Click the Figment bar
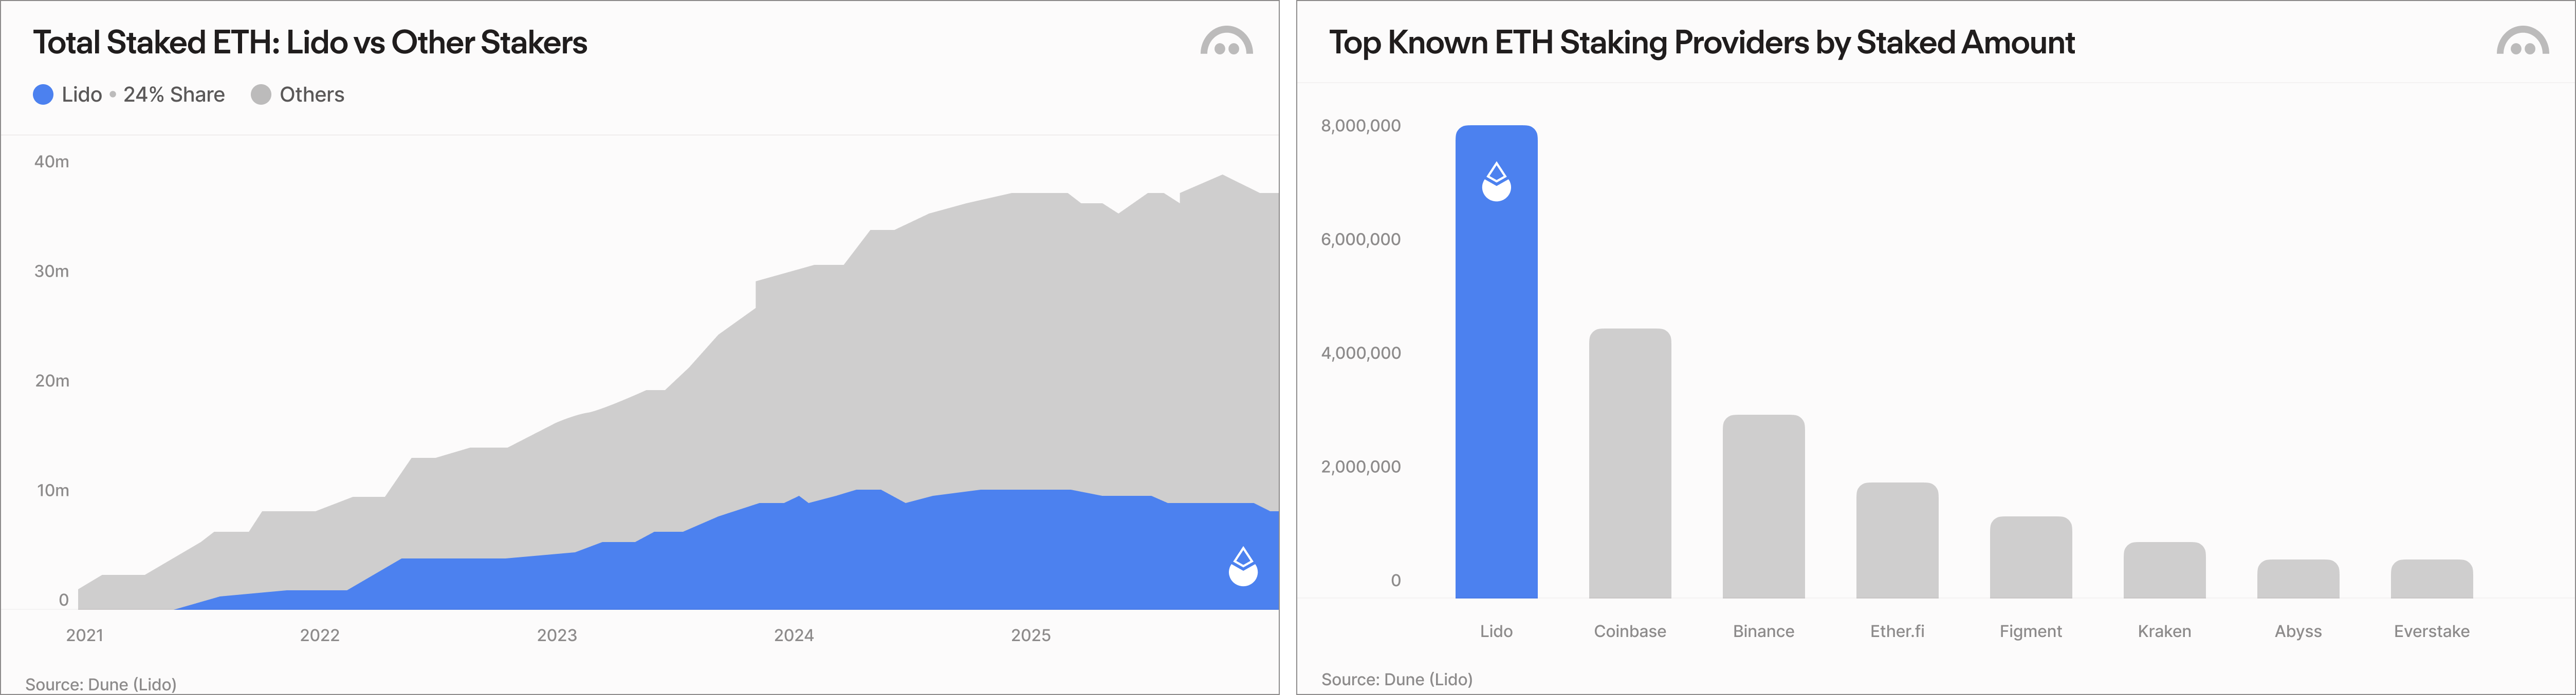 click(2030, 557)
